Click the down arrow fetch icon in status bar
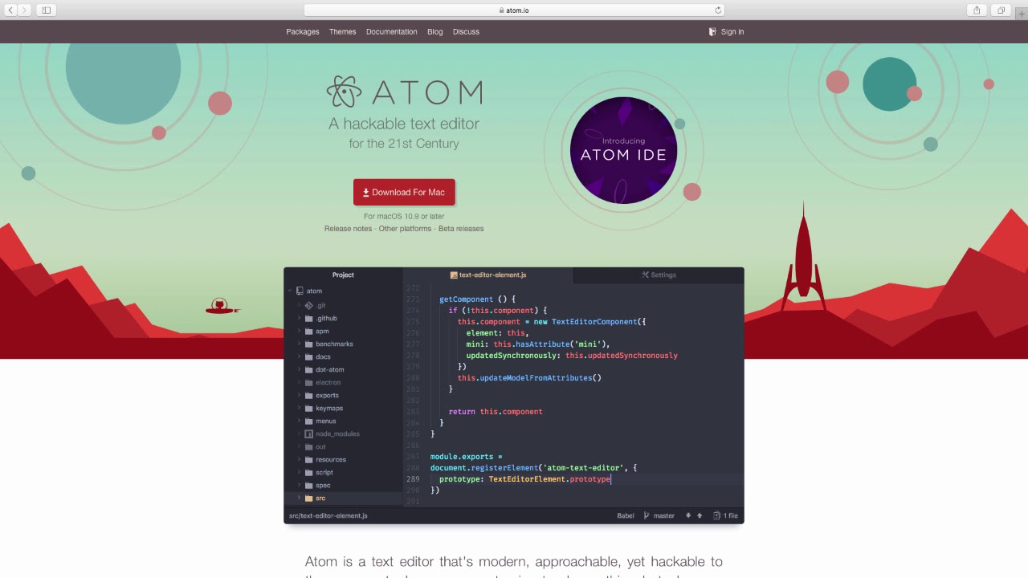The height and width of the screenshot is (578, 1028). point(688,515)
